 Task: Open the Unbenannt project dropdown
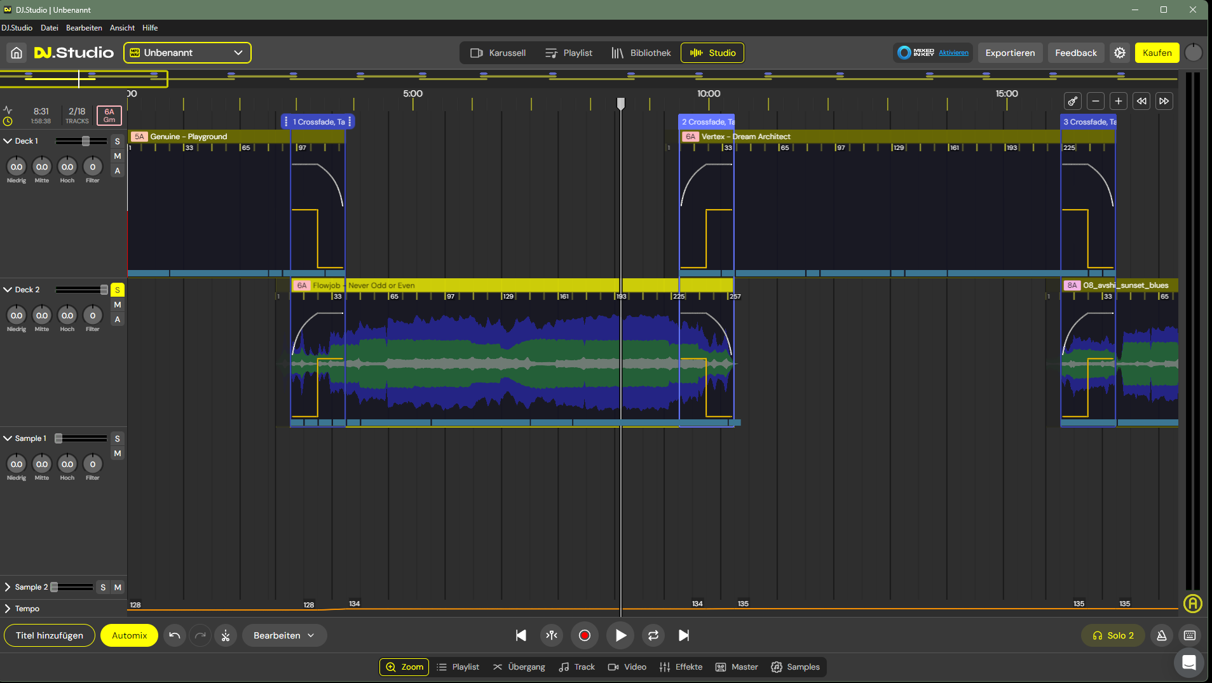point(187,53)
